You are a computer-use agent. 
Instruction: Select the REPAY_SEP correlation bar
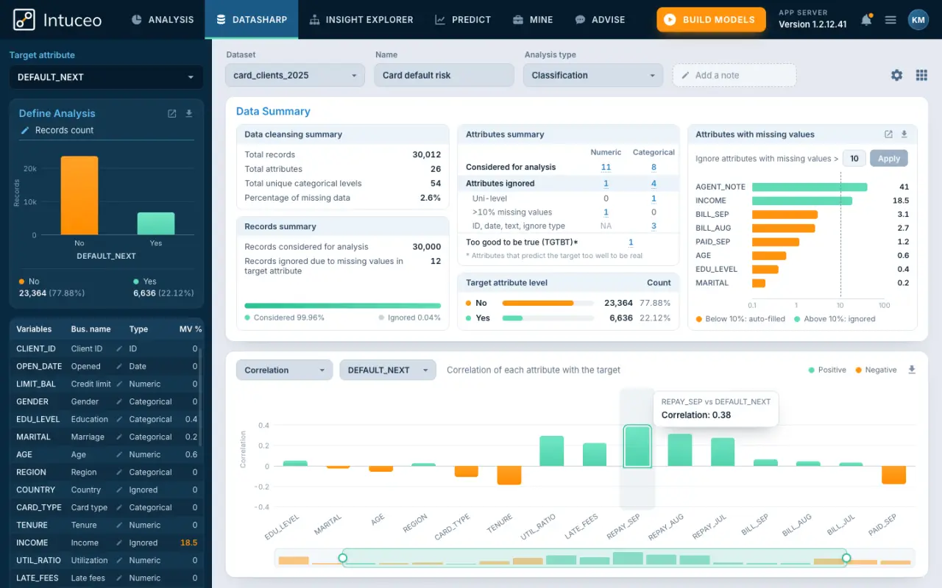pyautogui.click(x=637, y=446)
